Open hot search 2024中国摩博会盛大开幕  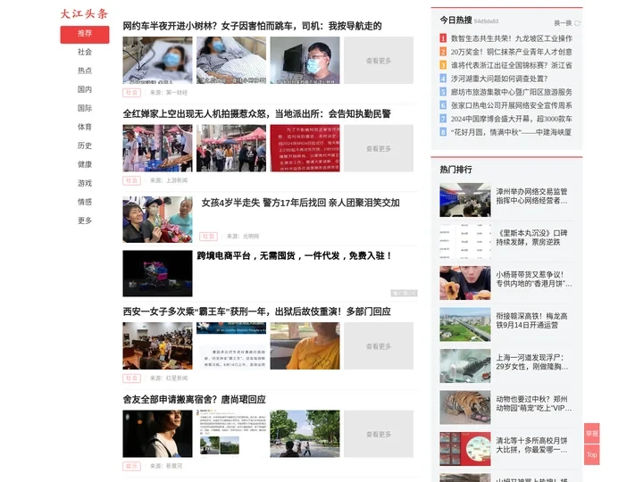point(512,119)
